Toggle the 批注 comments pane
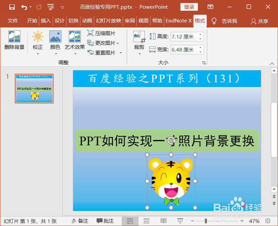The image size is (278, 226). tap(105, 221)
